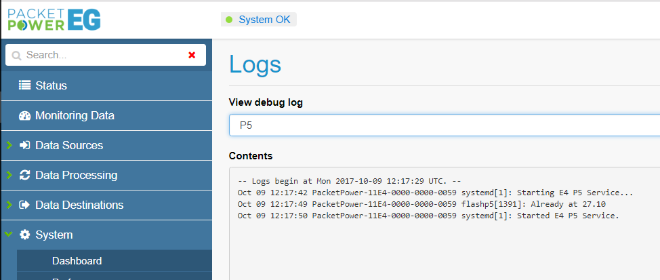
Task: Click the Status list icon
Action: pos(25,85)
